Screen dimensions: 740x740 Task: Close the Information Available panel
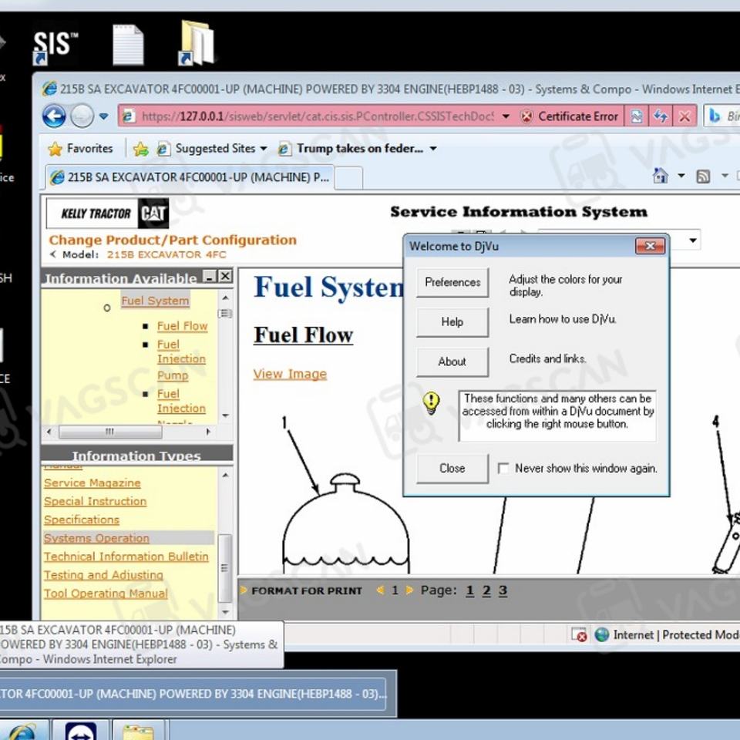(x=225, y=276)
